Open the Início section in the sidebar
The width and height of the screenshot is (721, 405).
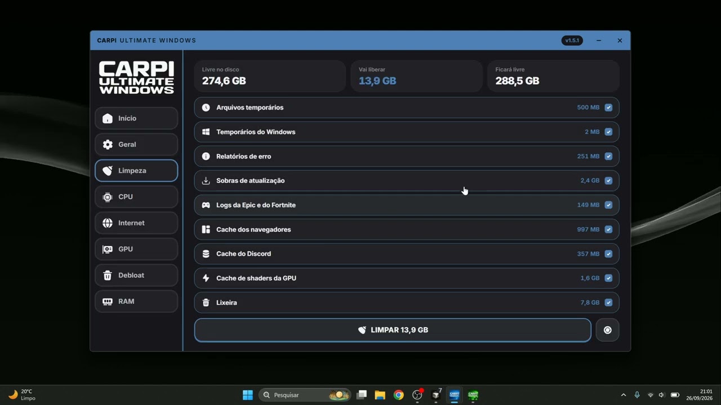pos(136,118)
